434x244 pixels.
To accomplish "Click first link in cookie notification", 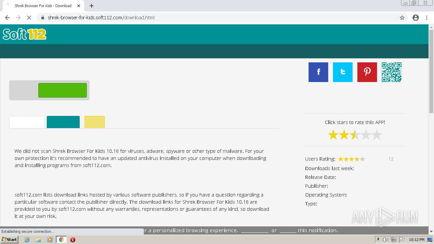I will pos(255,230).
